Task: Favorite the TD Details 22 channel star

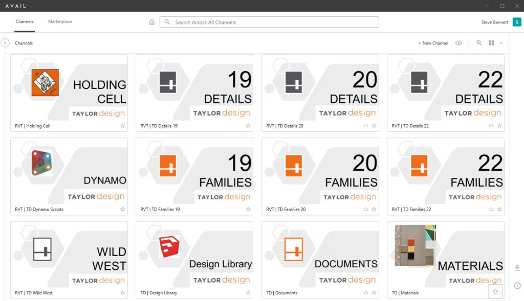Action: (x=499, y=126)
